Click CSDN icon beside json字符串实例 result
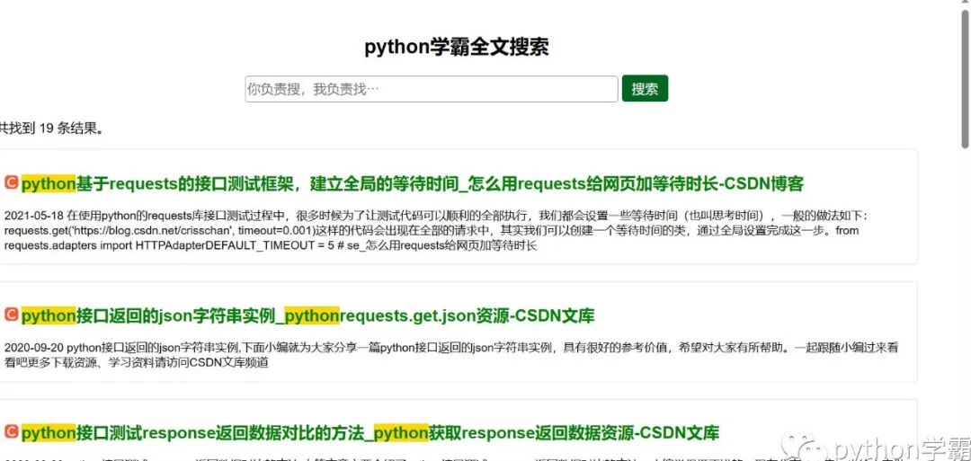The image size is (971, 461). tap(11, 315)
